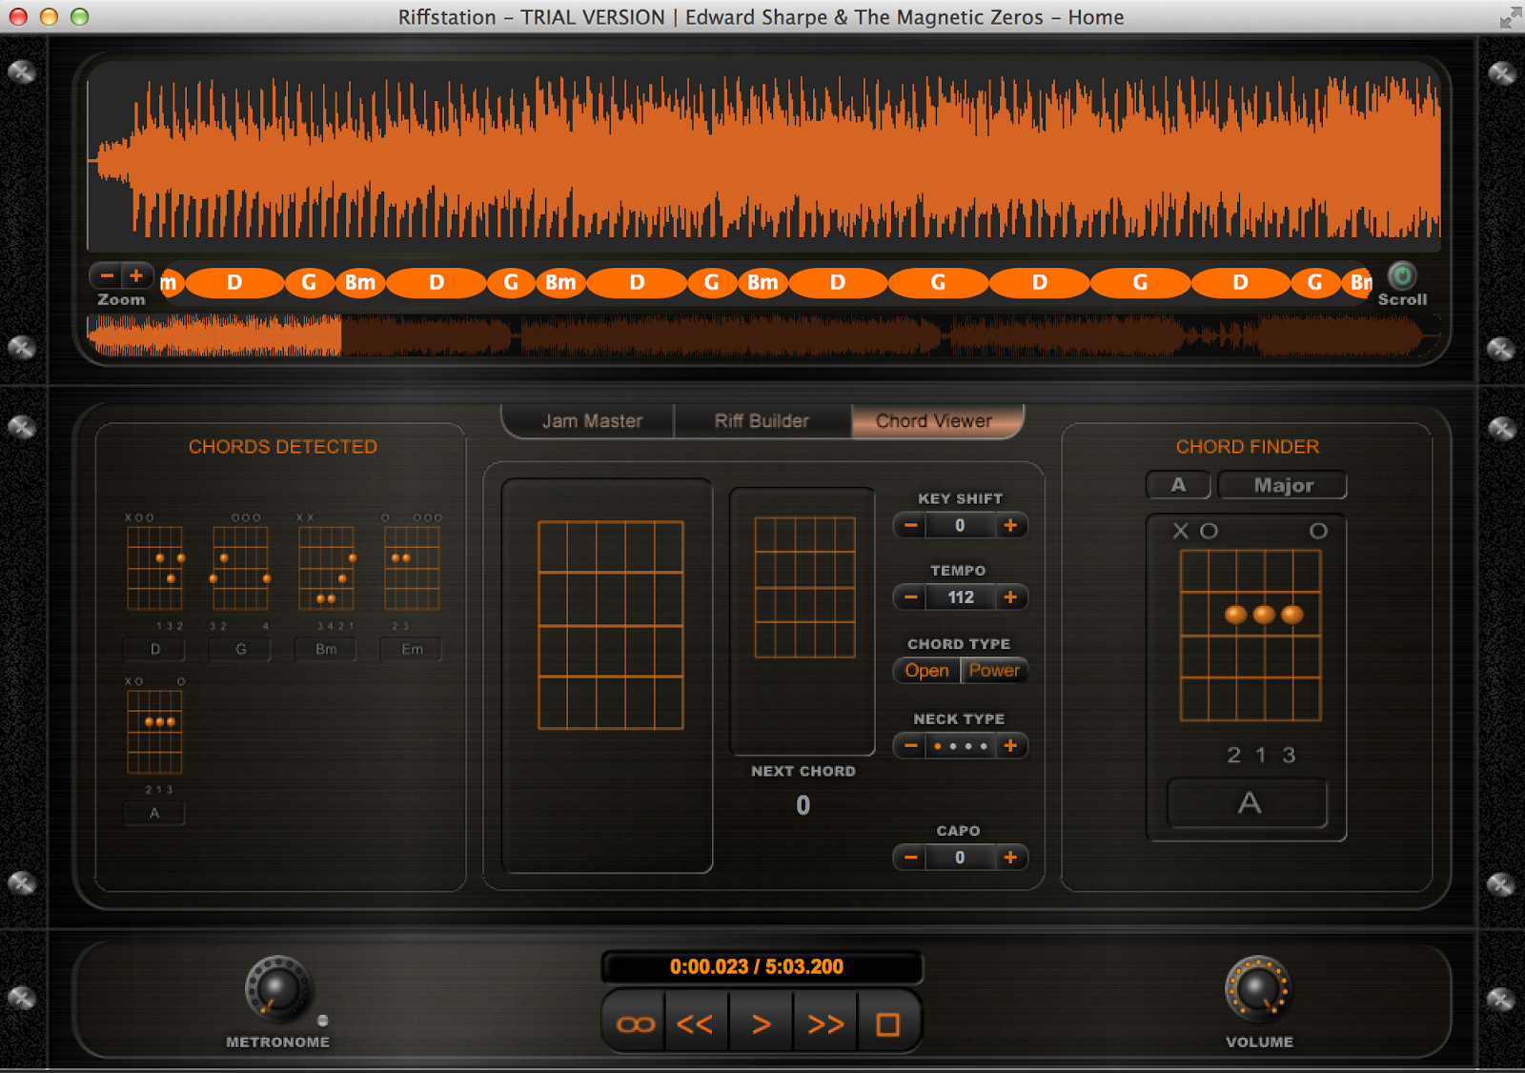Image resolution: width=1525 pixels, height=1073 pixels.
Task: Toggle the loop playback button
Action: click(x=636, y=1024)
